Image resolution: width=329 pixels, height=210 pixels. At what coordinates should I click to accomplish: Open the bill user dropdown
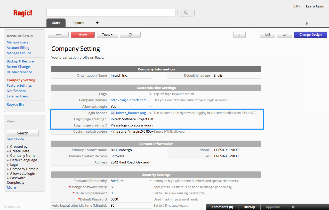pos(297,6)
